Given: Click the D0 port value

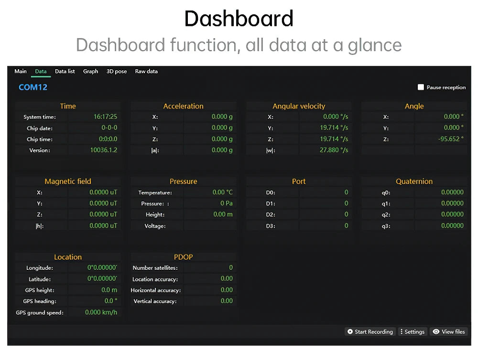Looking at the screenshot, I should point(346,192).
